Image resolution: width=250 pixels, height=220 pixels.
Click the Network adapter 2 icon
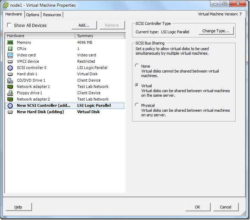pyautogui.click(x=10, y=99)
